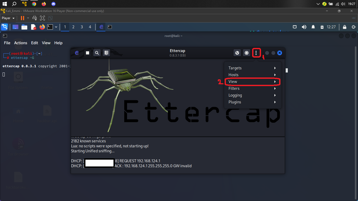The image size is (358, 201).
Task: Click the magnifier scan-for-hosts icon in Ettercap
Action: click(97, 53)
